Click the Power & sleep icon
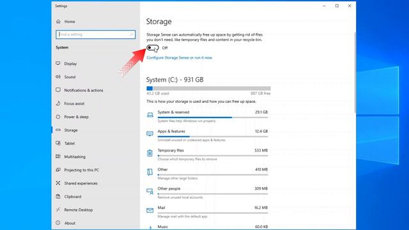Screen dimensions: 409x230 (x=58, y=117)
